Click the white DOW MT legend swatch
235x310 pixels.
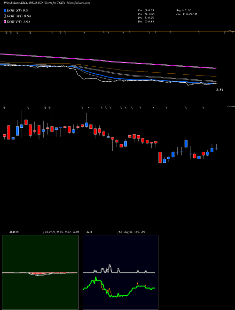pos(5,16)
